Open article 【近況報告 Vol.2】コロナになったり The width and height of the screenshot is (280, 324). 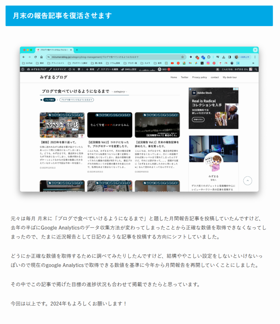pyautogui.click(x=109, y=144)
